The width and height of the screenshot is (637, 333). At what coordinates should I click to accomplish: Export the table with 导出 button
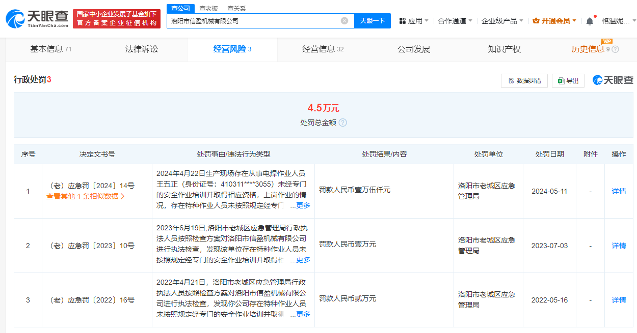pyautogui.click(x=568, y=80)
